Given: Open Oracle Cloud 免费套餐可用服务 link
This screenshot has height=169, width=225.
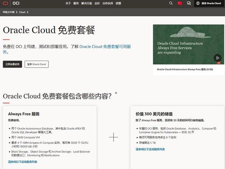Looking at the screenshot, I should click(x=105, y=46).
